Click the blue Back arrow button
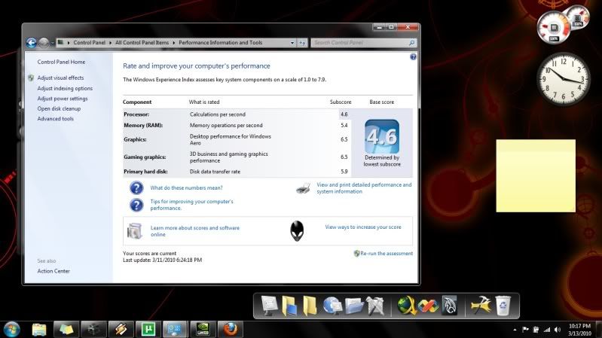 point(32,43)
